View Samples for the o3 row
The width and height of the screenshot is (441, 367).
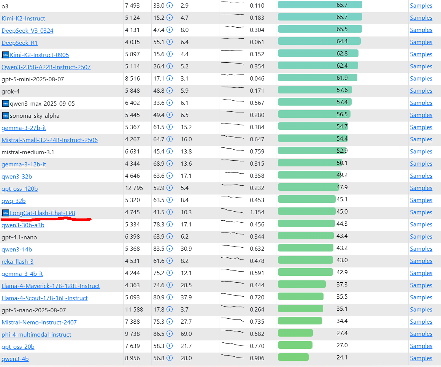tap(421, 6)
